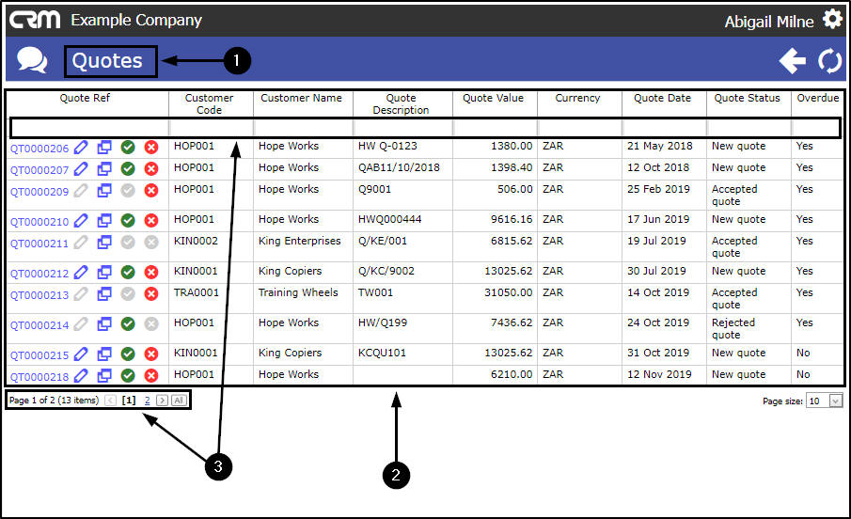Sort by Quote Ref column header

coord(85,98)
